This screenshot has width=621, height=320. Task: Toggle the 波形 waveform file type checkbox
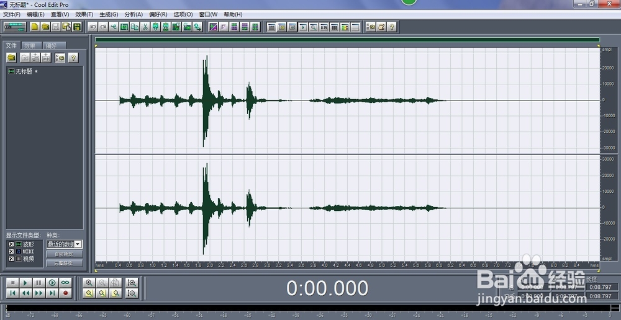pyautogui.click(x=11, y=244)
